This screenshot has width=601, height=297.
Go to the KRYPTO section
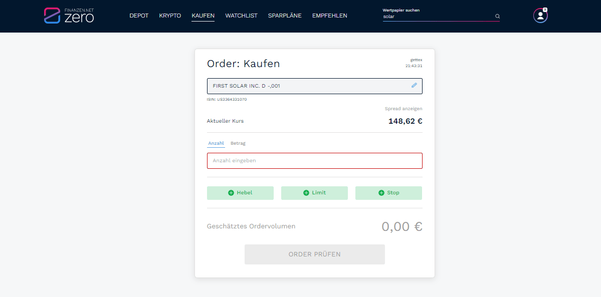[x=170, y=16]
